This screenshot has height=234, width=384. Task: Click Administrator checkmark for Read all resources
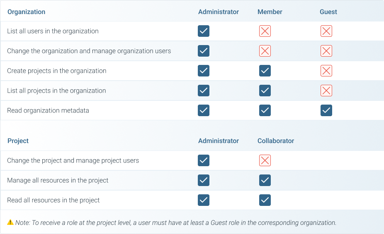point(204,200)
